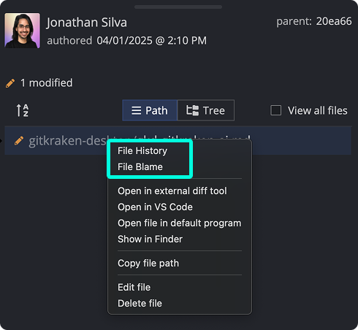Click the Jonathan Silva author name
358x330 pixels.
(87, 23)
